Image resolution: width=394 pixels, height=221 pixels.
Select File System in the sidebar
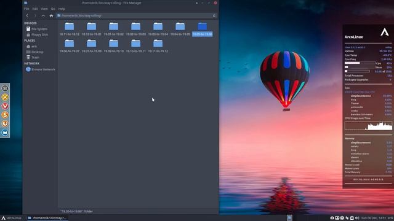click(37, 29)
